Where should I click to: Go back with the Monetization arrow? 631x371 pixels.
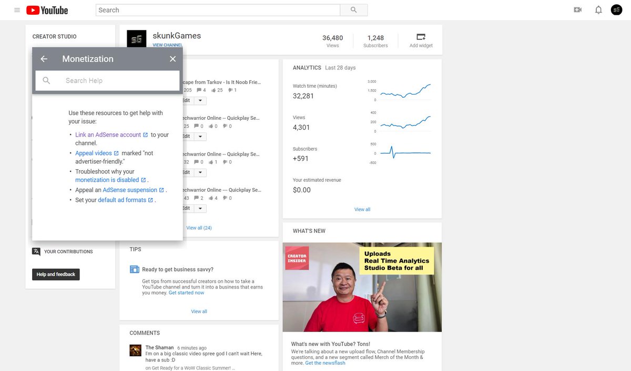pos(44,59)
